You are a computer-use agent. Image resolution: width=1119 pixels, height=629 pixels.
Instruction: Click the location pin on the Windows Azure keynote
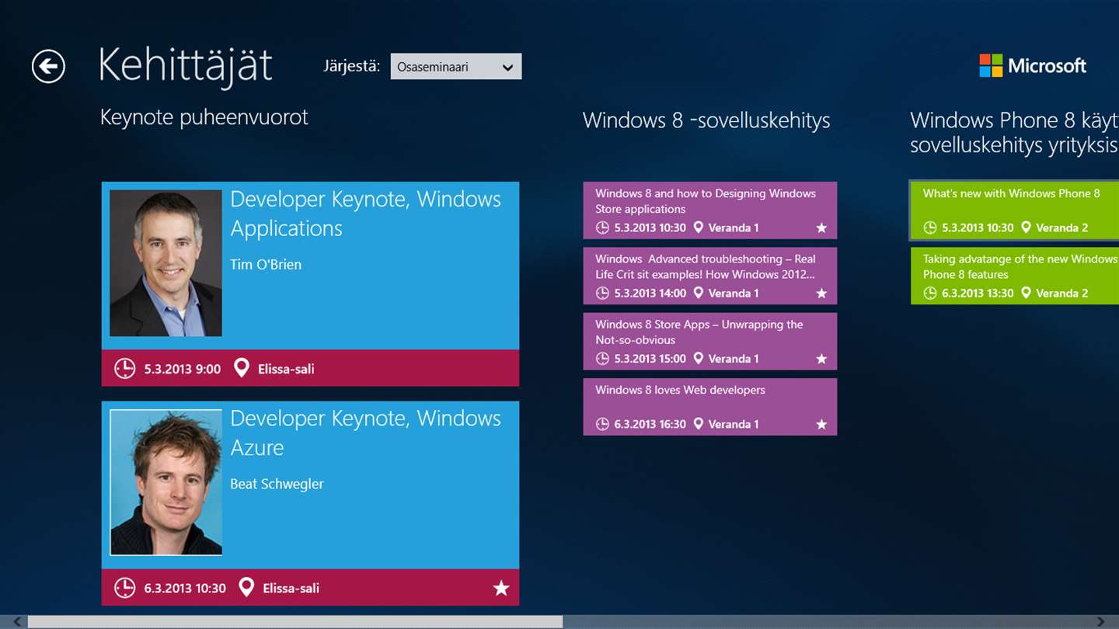tap(246, 587)
